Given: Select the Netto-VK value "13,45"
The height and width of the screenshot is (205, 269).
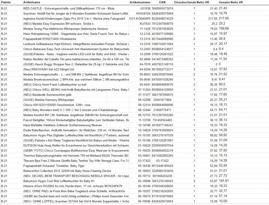Looking at the screenshot, I should coord(214,39).
